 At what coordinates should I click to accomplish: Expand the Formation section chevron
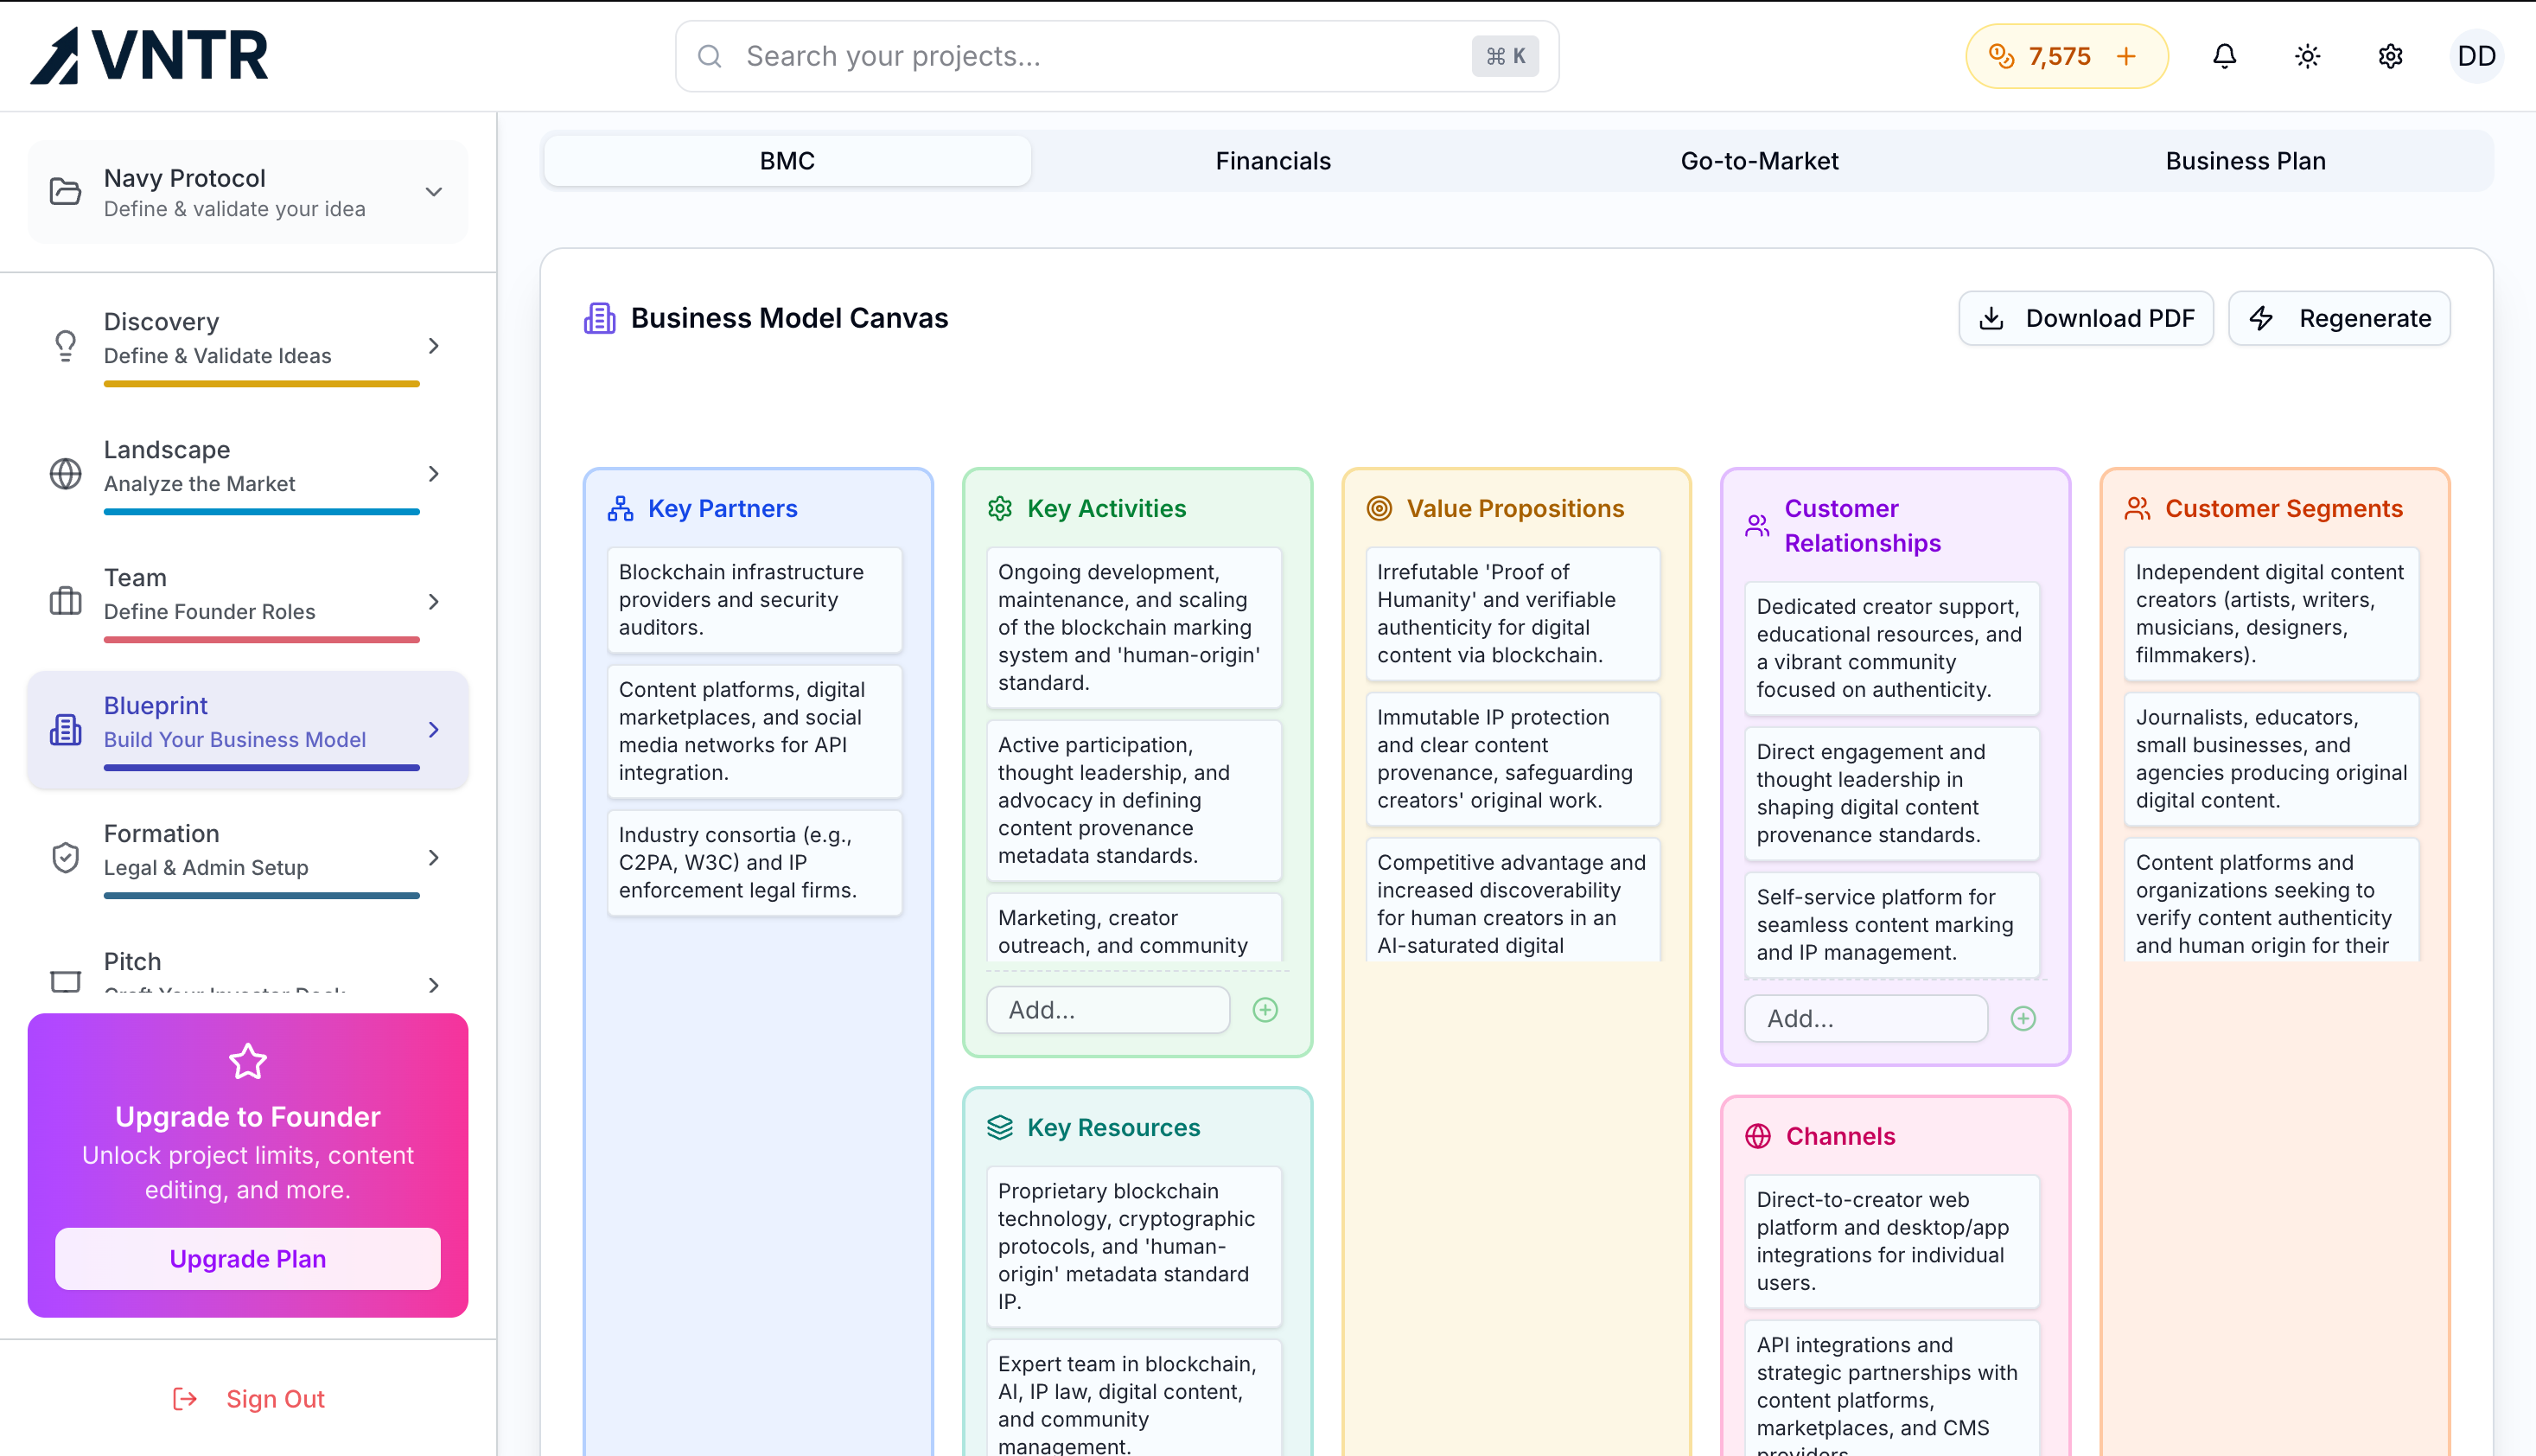tap(433, 858)
